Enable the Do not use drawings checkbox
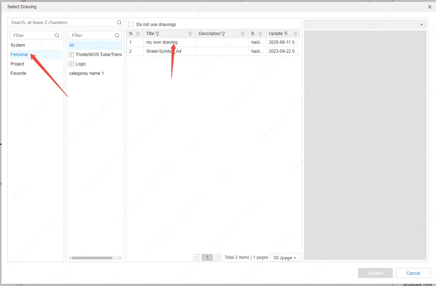The height and width of the screenshot is (286, 436). tap(131, 25)
